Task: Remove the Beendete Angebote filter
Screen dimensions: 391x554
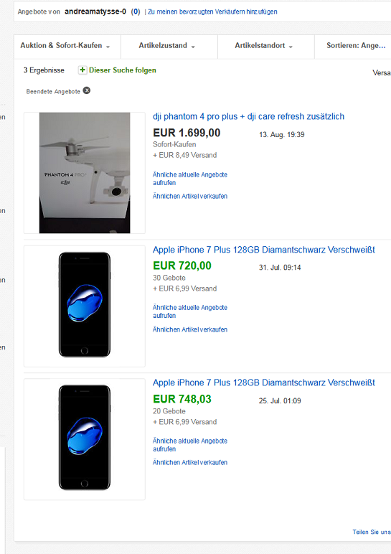Action: coord(87,91)
